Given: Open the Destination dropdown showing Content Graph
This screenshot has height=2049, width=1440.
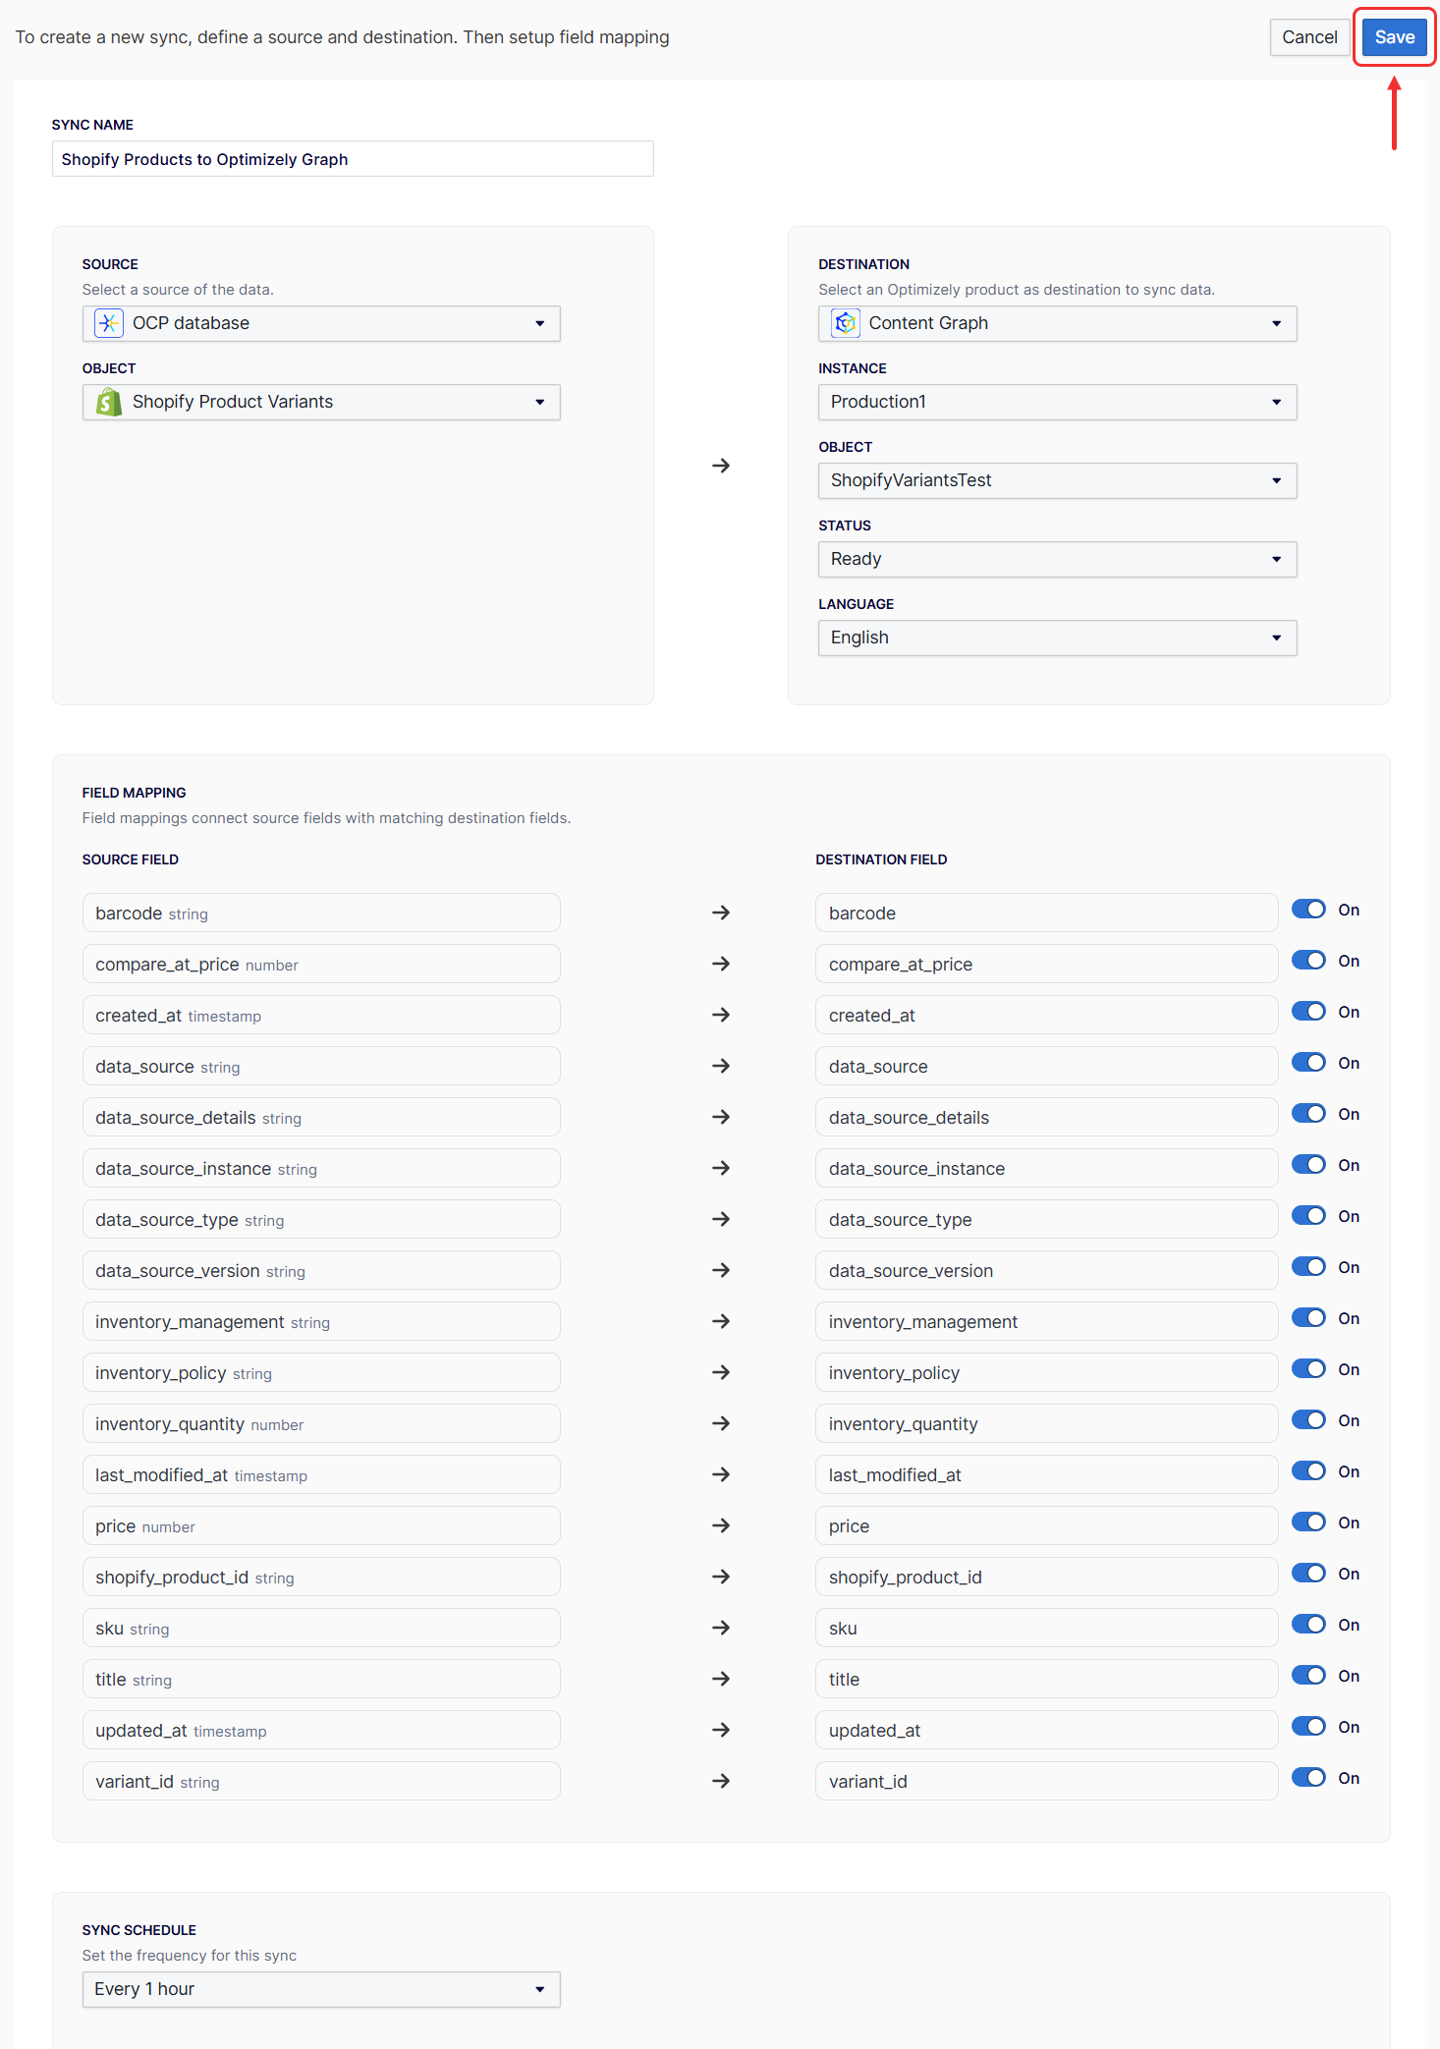Looking at the screenshot, I should click(x=1057, y=323).
